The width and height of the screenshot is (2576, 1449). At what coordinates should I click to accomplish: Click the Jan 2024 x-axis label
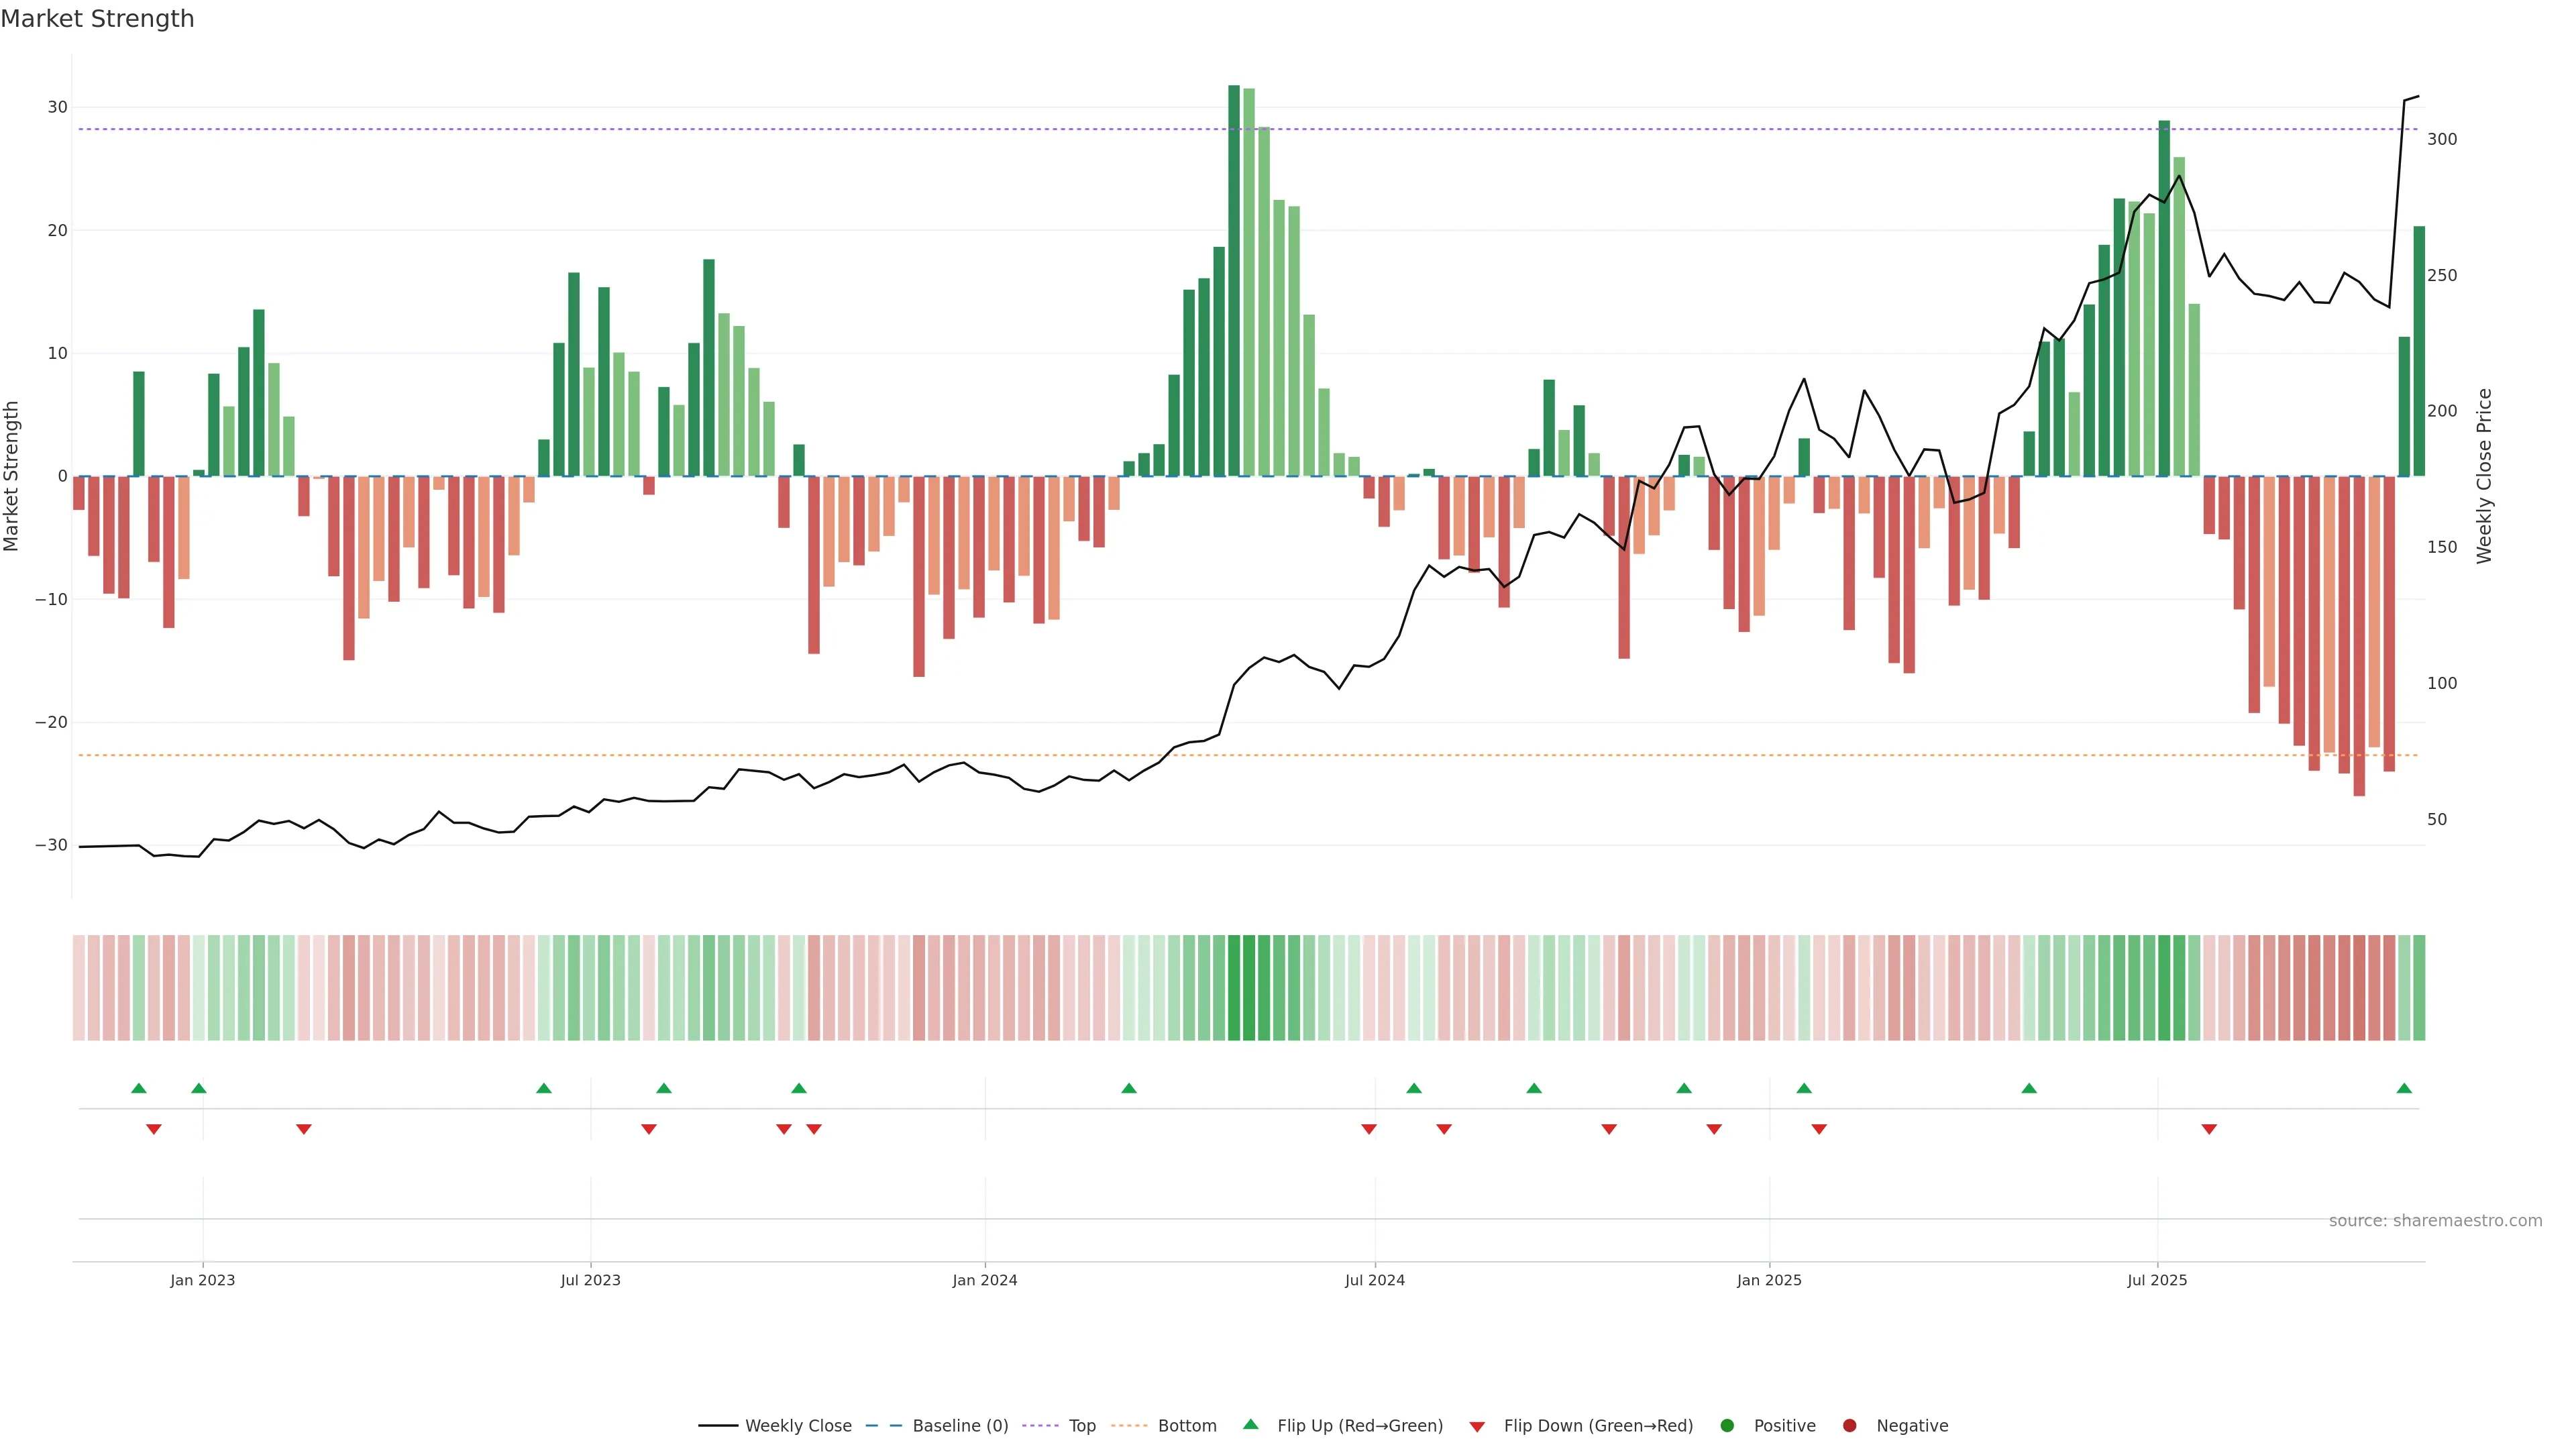tap(984, 1280)
